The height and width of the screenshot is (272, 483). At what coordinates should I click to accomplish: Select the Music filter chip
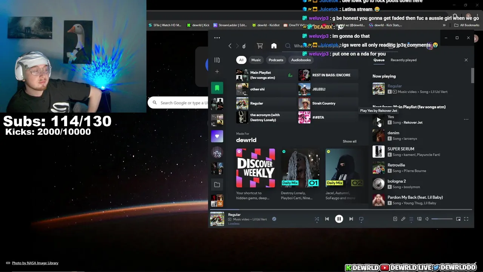pos(256,60)
